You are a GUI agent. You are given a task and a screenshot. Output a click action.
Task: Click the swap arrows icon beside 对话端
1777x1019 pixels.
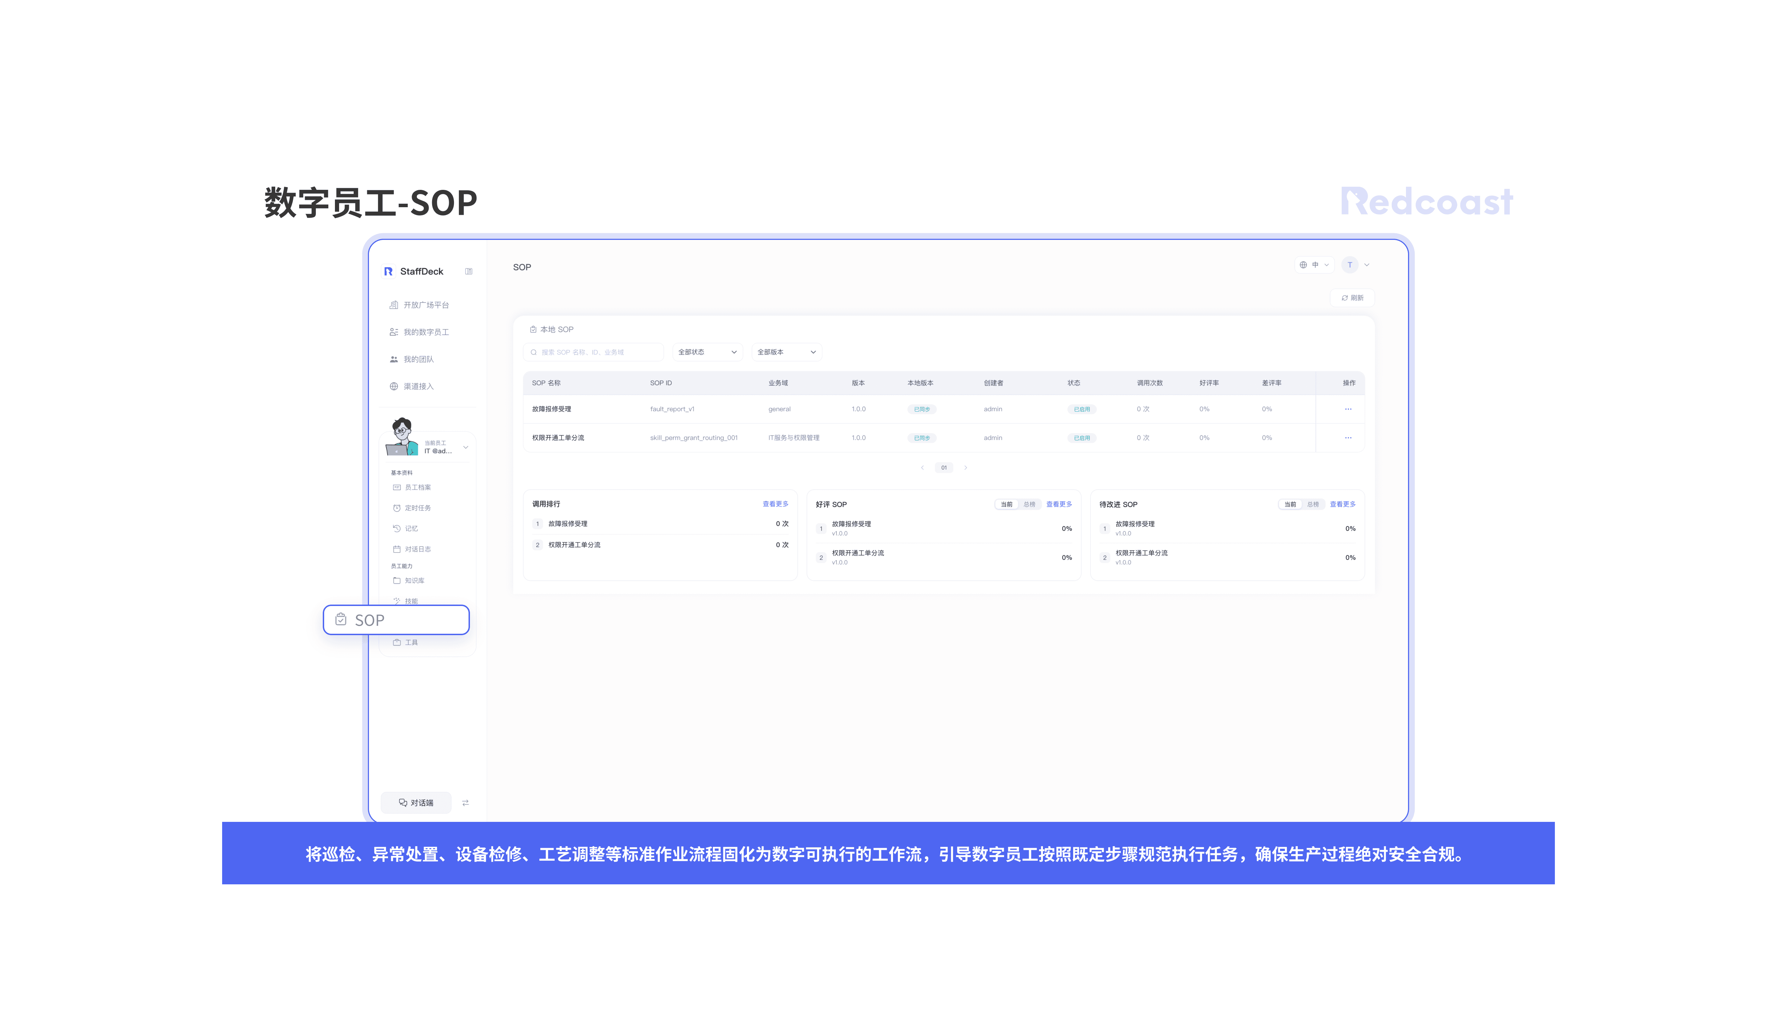(465, 803)
